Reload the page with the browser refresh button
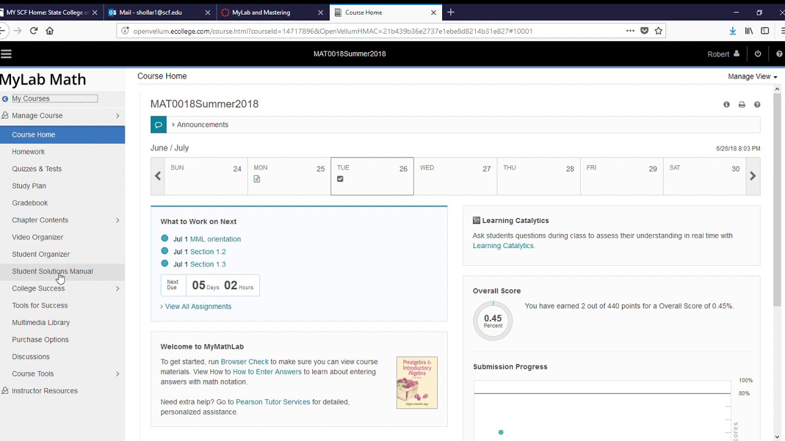785x441 pixels. pos(34,31)
